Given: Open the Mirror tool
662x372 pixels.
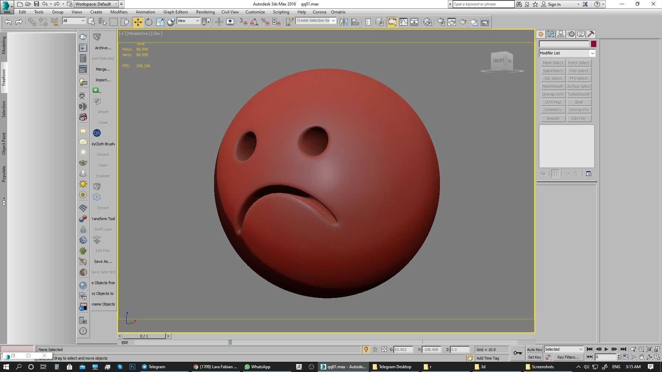Looking at the screenshot, I should [344, 22].
